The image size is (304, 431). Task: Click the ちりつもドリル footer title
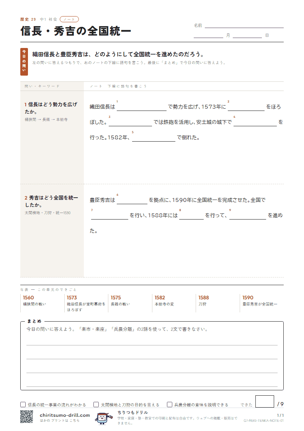pos(133,412)
